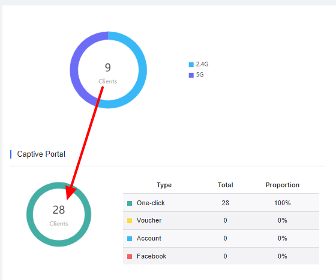Image resolution: width=336 pixels, height=280 pixels.
Task: Click the Account blue swatch
Action: pyautogui.click(x=130, y=239)
